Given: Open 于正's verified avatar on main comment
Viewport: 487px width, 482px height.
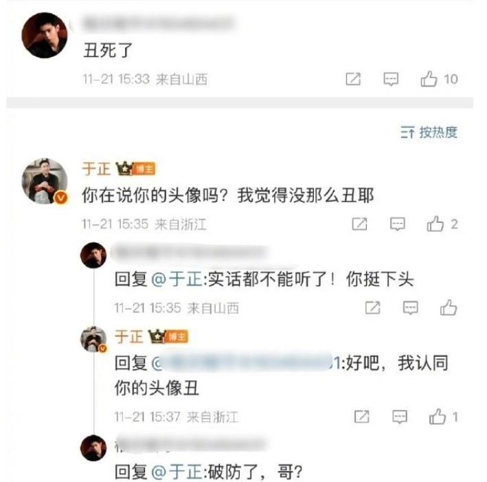Looking at the screenshot, I should coord(45,181).
